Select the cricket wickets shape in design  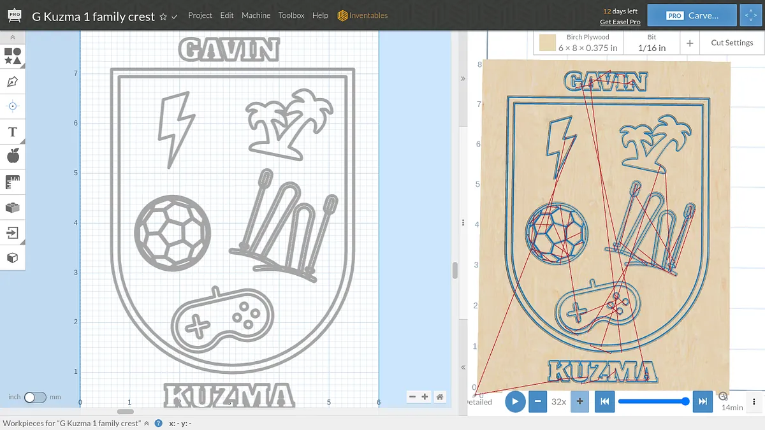[x=283, y=224]
